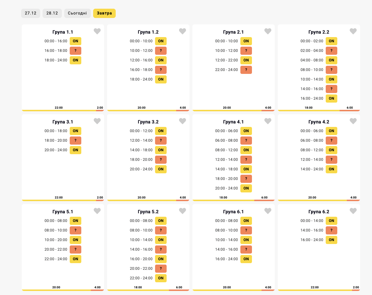The height and width of the screenshot is (295, 372).
Task: Select the Завтра tab
Action: coord(104,13)
